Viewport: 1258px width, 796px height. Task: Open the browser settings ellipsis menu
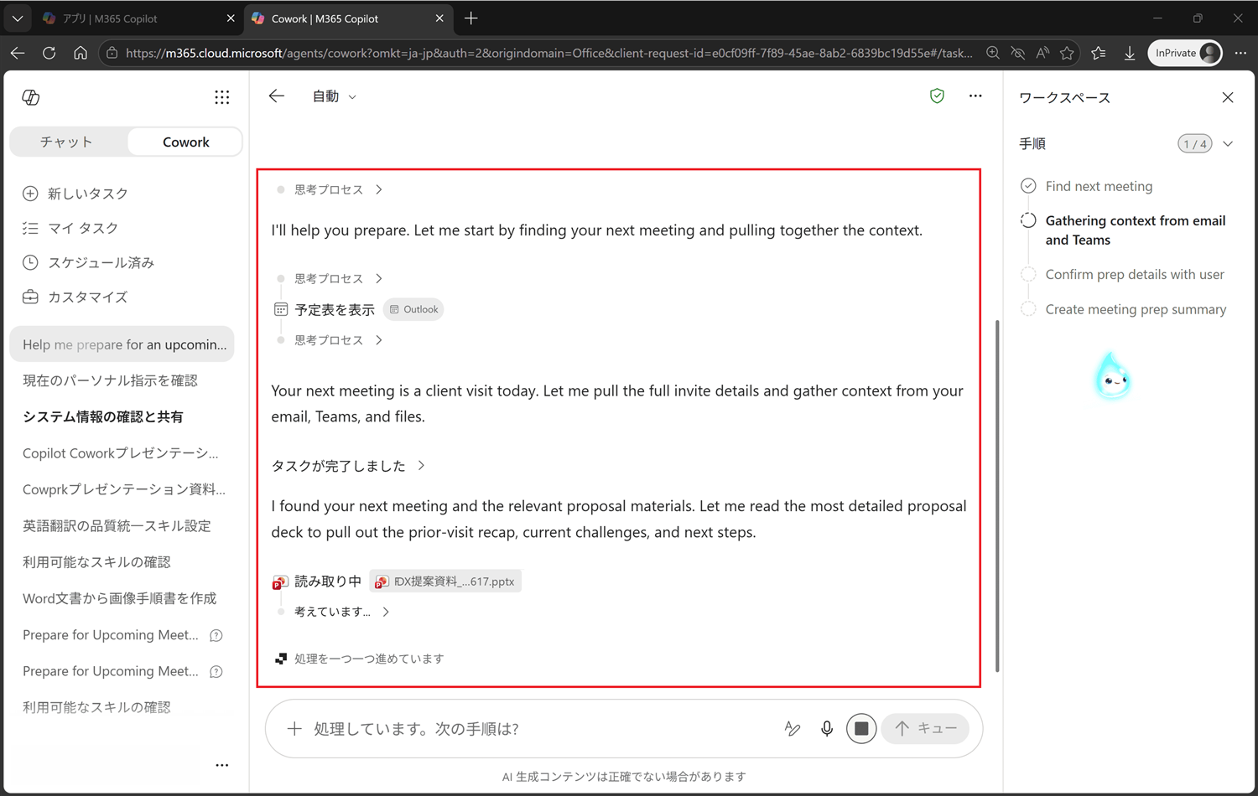[1241, 53]
